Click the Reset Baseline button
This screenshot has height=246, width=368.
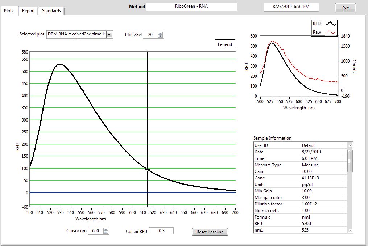click(x=210, y=232)
